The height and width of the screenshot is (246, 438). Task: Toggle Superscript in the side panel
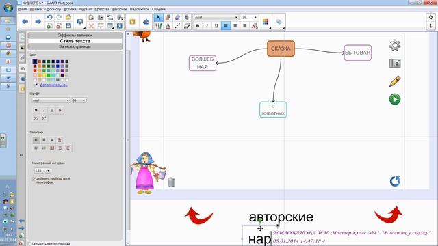[44, 118]
